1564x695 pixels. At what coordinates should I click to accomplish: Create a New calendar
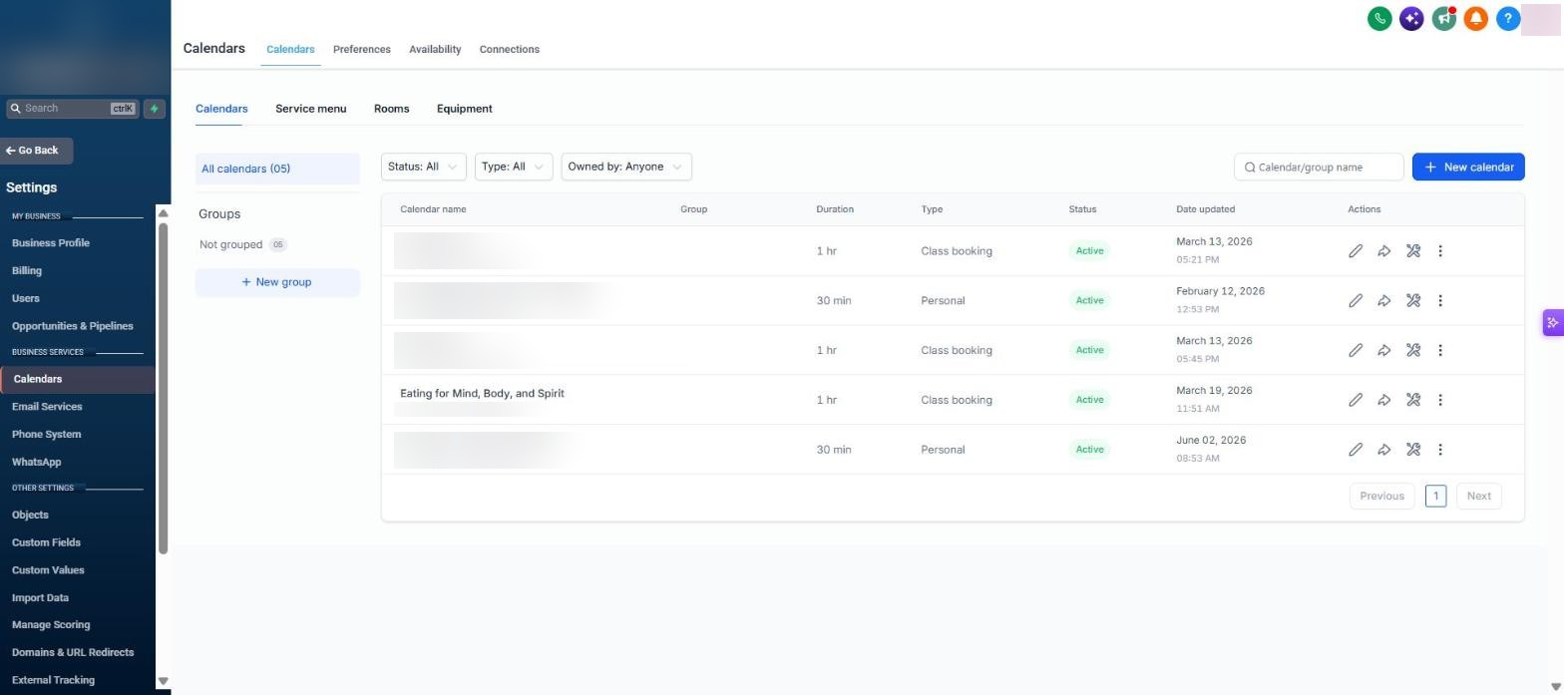1468,167
